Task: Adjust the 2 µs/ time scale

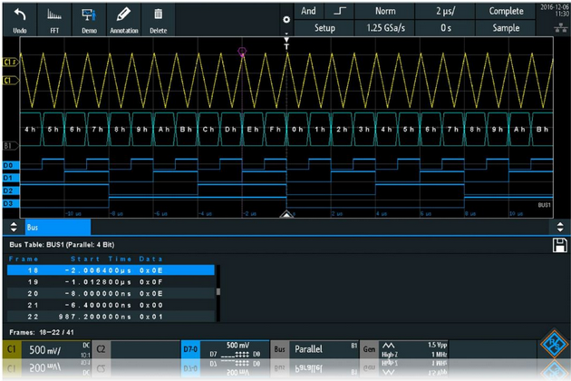Action: 445,11
